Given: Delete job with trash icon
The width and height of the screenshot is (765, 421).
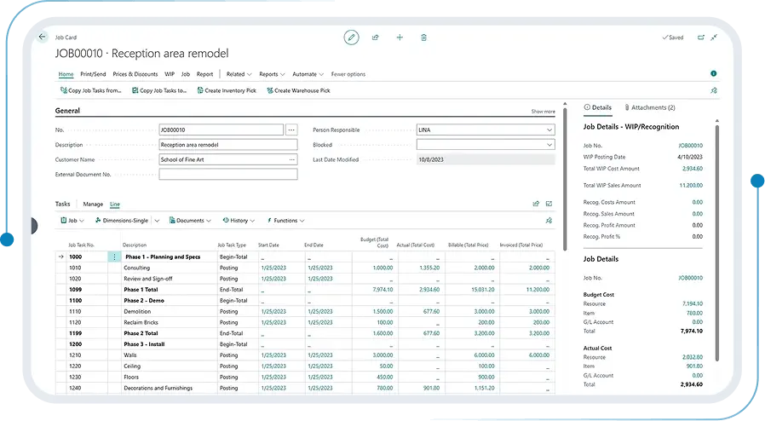Looking at the screenshot, I should (x=423, y=37).
